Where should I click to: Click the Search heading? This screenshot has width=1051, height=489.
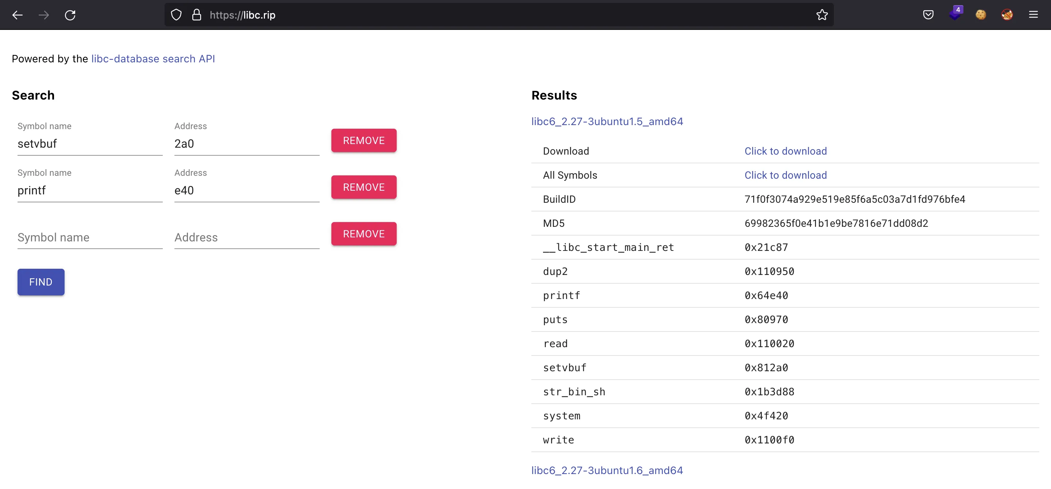tap(33, 96)
